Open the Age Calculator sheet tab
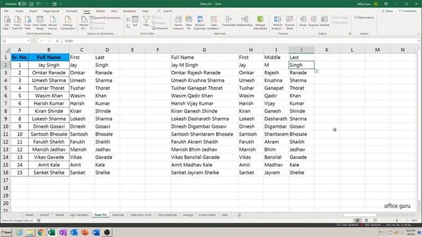This screenshot has width=422, height=237. 79,215
